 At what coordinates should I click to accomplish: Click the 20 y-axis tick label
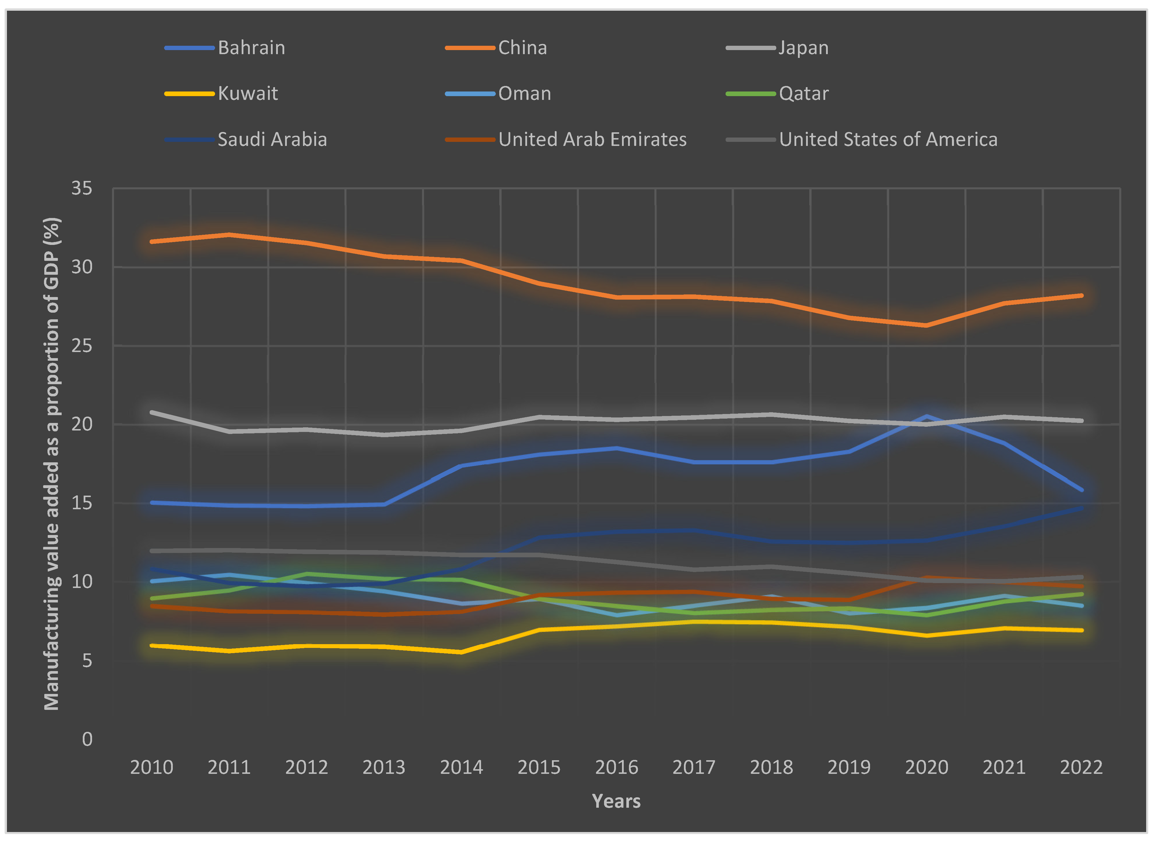(82, 424)
